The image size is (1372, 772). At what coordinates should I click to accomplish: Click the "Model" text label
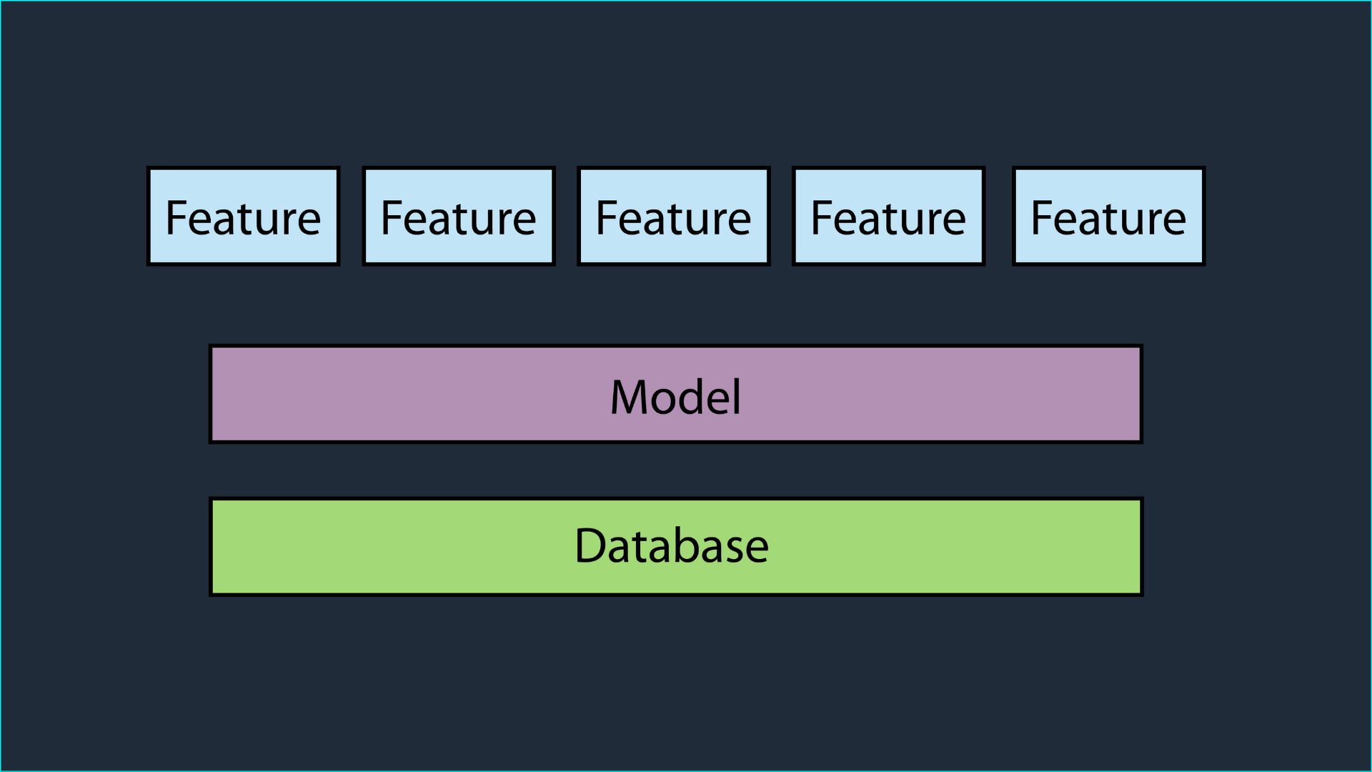(676, 397)
